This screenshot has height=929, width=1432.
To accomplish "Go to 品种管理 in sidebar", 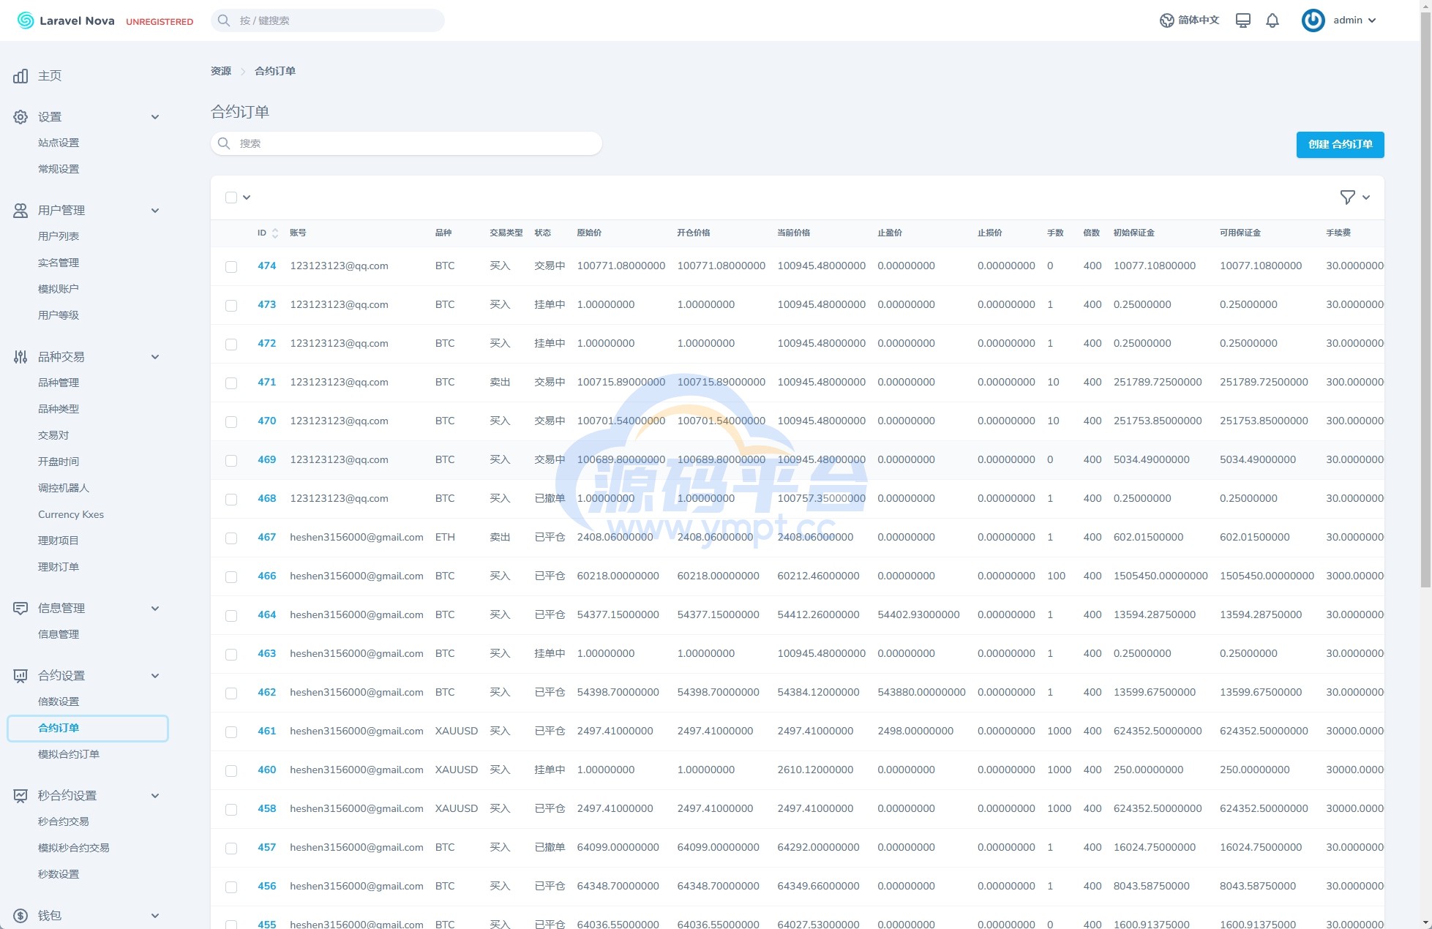I will 59,383.
